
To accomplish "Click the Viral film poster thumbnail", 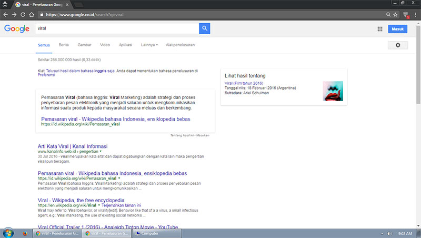I will pos(333,91).
